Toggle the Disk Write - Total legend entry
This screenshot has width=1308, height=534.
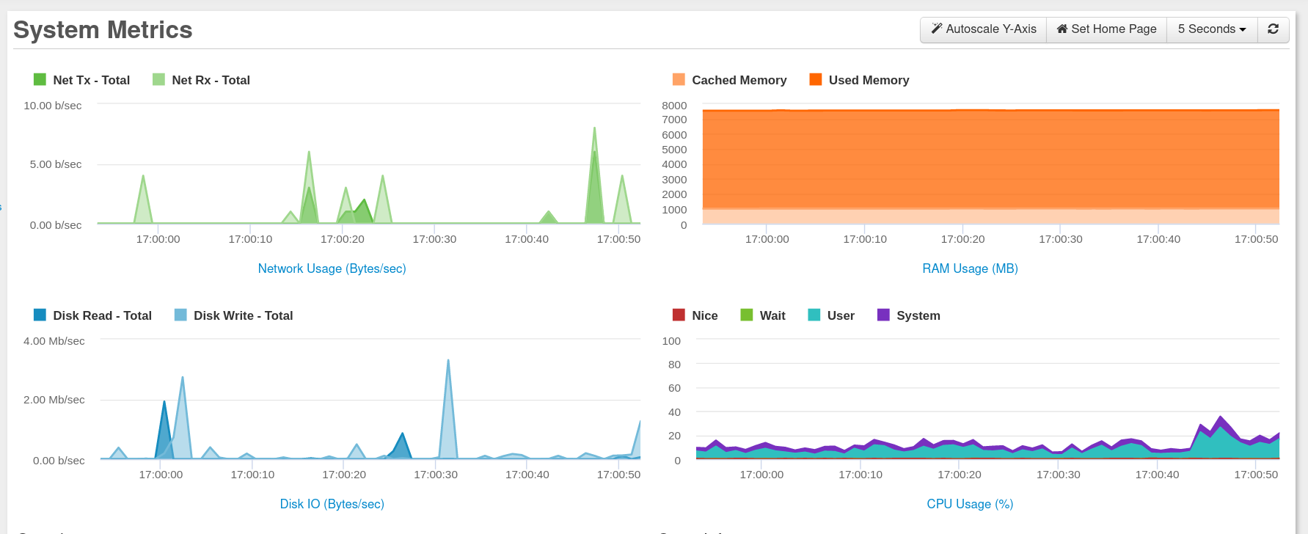[233, 315]
